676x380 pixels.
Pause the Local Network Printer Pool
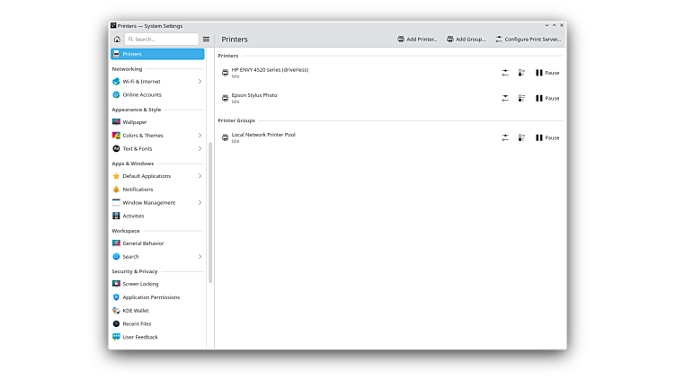[x=547, y=137]
